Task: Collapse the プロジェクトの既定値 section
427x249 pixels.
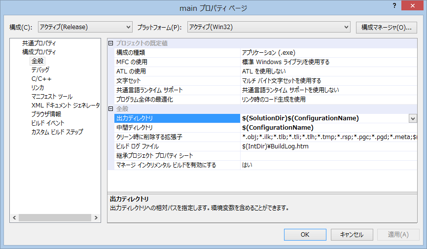Action: 111,43
